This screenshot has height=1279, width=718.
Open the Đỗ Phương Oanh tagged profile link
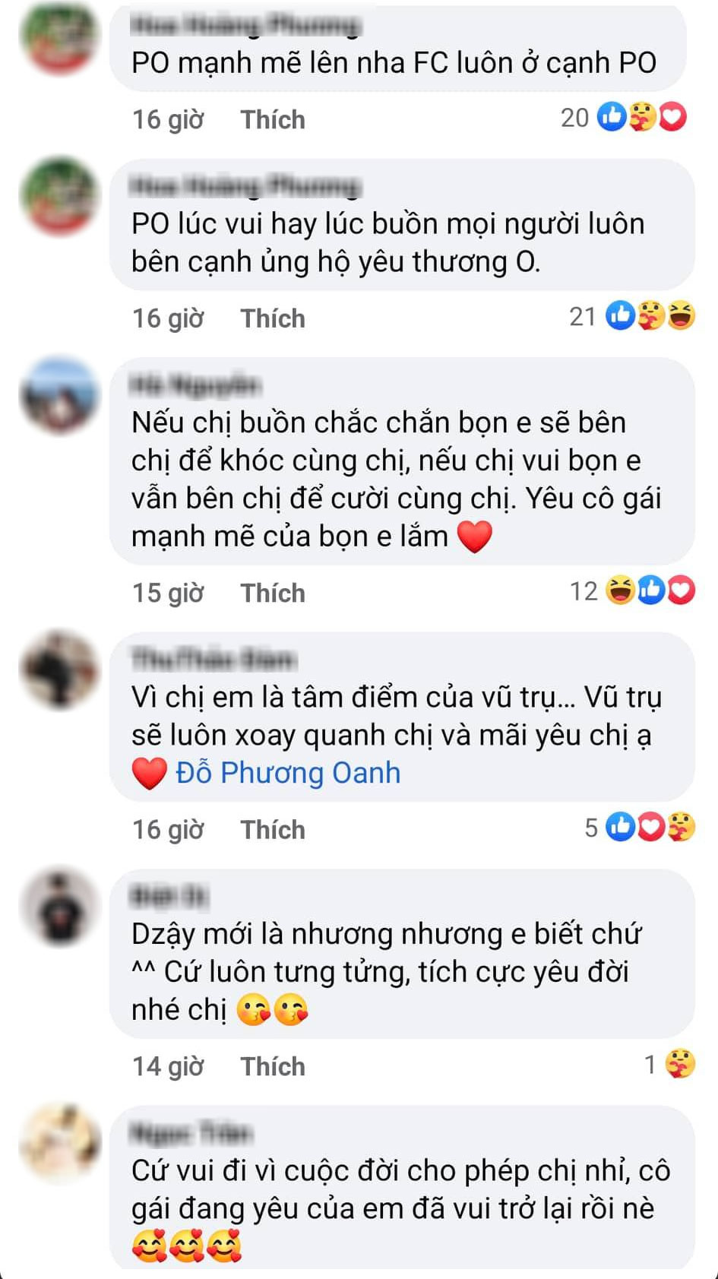[288, 773]
